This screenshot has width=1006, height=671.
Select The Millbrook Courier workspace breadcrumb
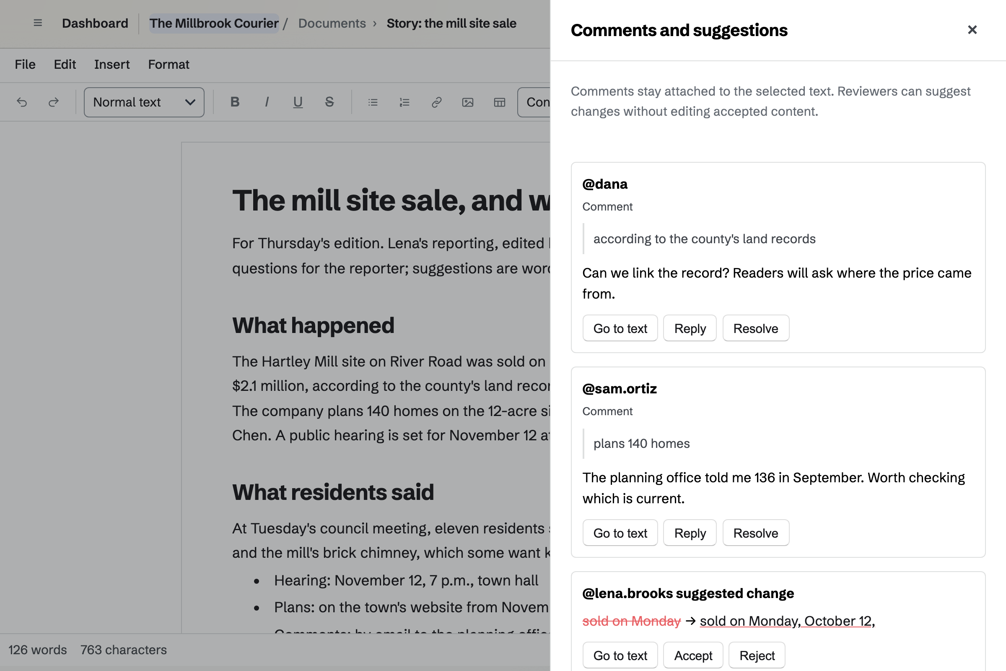(x=214, y=23)
